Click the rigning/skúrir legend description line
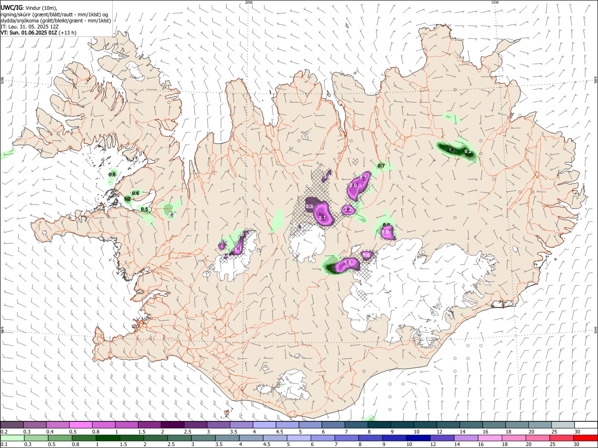598x448 pixels. coord(54,14)
